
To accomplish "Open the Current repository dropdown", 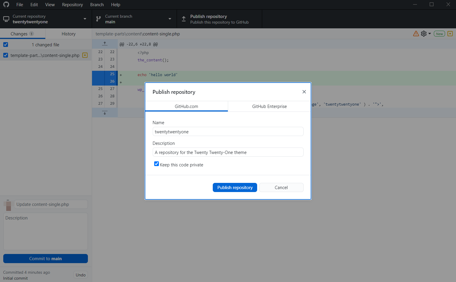I will tap(46, 19).
